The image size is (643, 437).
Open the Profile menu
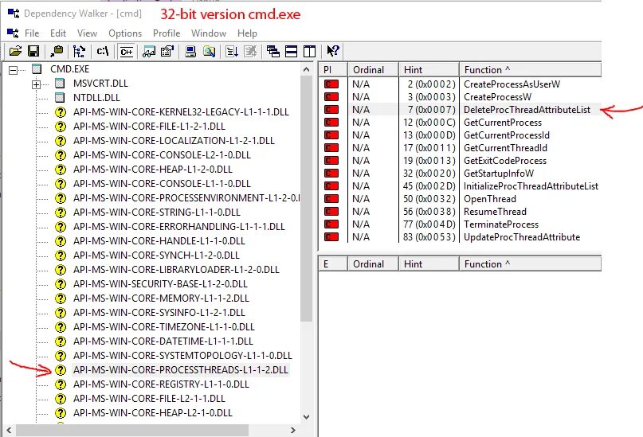pyautogui.click(x=167, y=33)
